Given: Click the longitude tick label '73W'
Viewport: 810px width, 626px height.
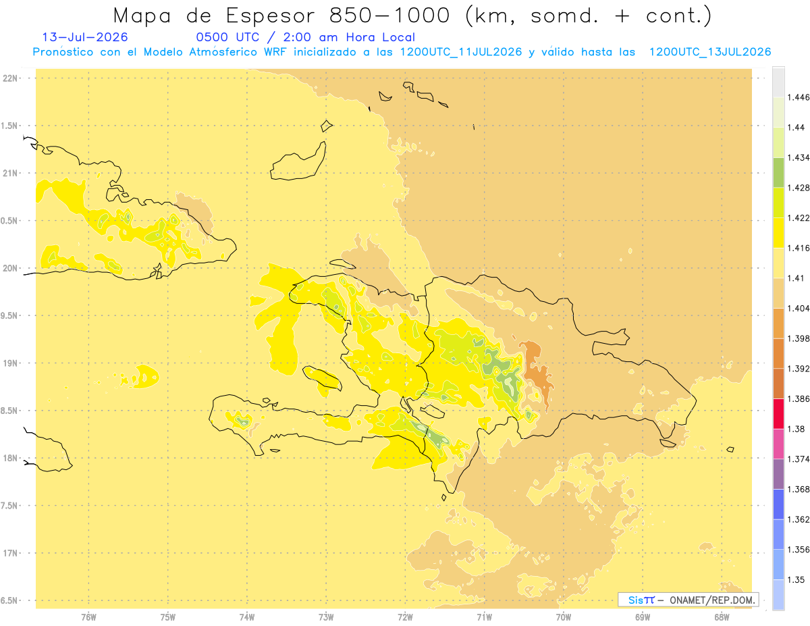Looking at the screenshot, I should coord(326,617).
